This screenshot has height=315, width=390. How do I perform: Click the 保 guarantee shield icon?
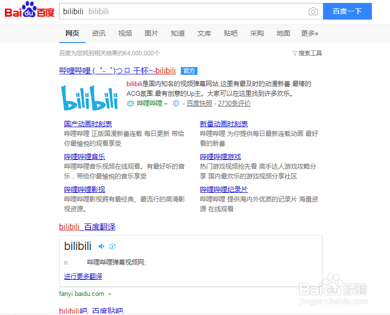[x=176, y=103]
